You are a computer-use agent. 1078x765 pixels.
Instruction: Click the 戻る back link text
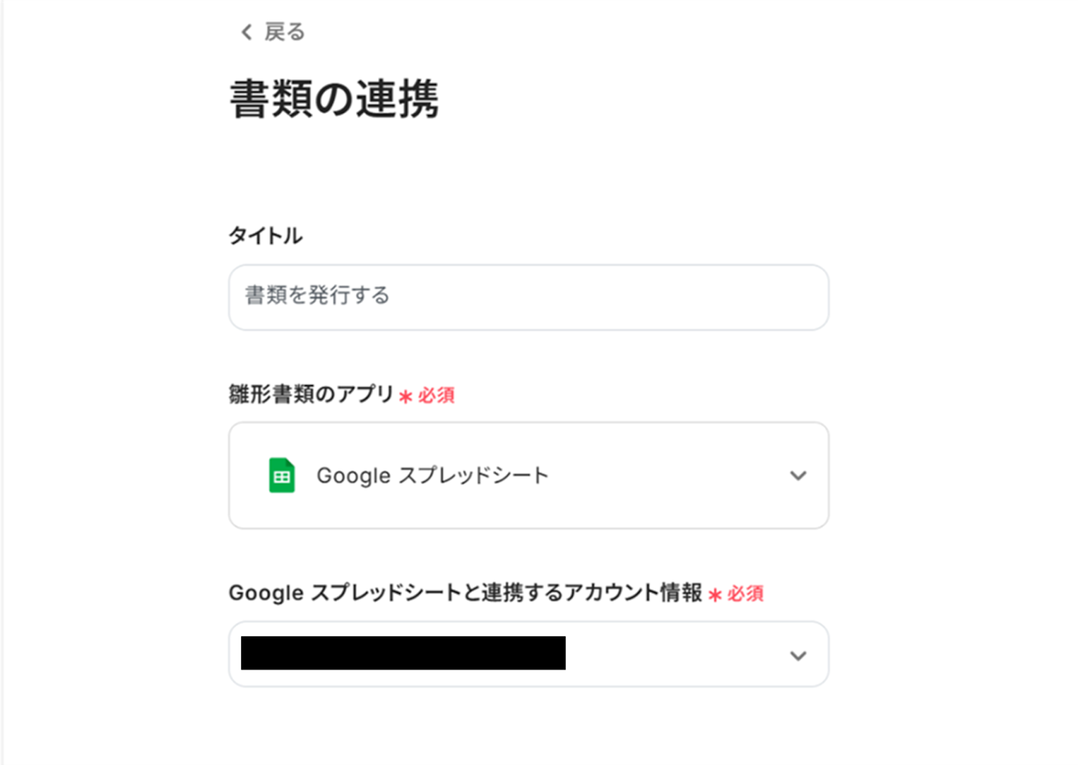click(x=284, y=32)
